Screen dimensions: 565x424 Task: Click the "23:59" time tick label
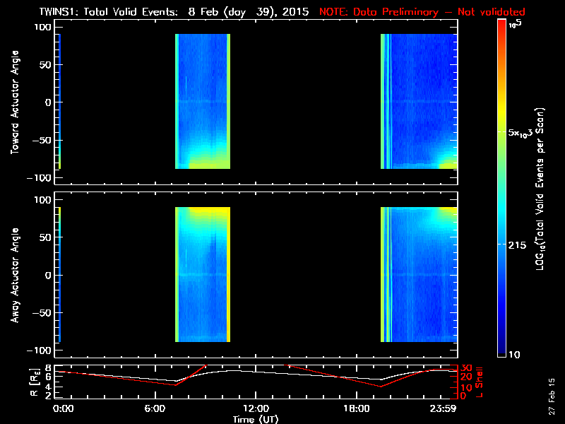pyautogui.click(x=444, y=409)
